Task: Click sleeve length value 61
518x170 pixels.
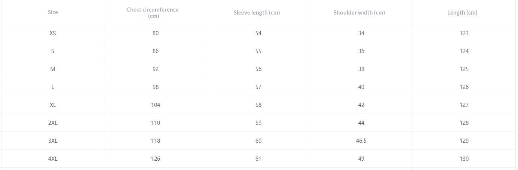Action: [x=258, y=159]
